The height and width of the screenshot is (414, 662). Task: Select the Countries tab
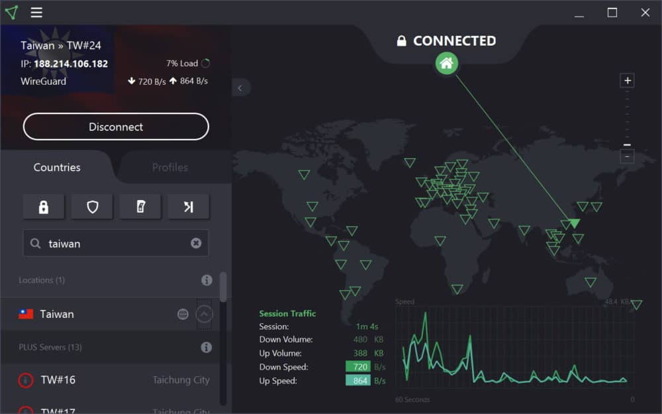point(57,168)
